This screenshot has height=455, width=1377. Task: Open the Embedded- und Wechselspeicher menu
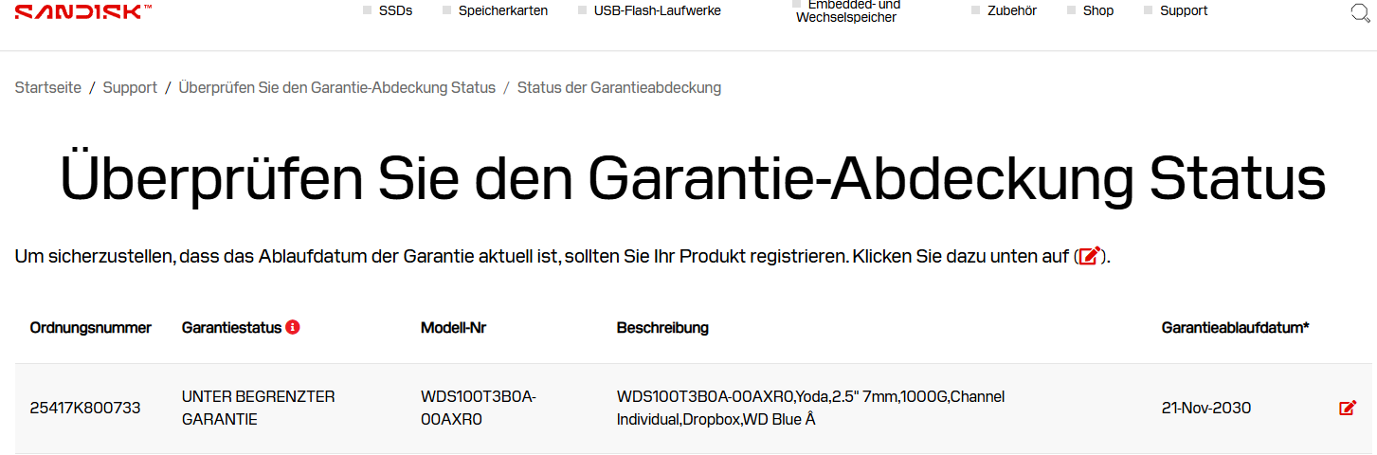[846, 10]
